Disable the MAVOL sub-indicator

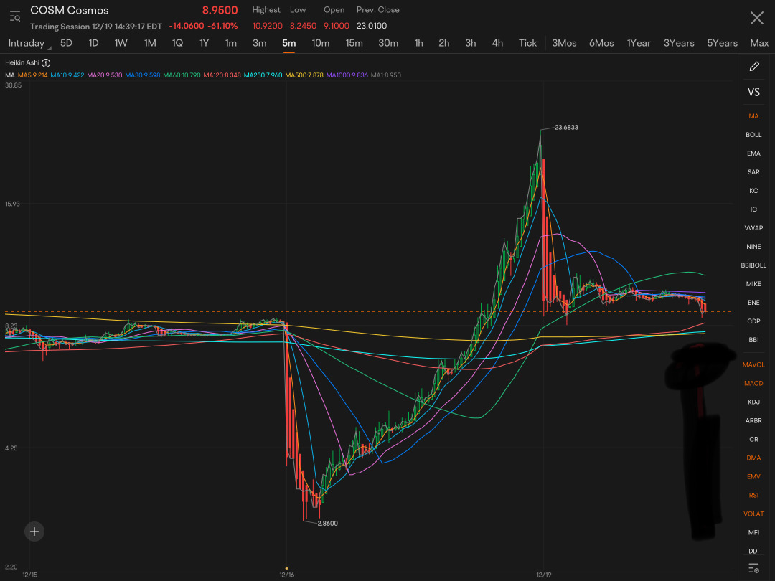click(x=753, y=364)
